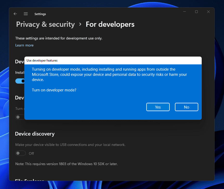The height and width of the screenshot is (189, 224).
Task: Toggle the Developer Mode switch
Action: 20,81
